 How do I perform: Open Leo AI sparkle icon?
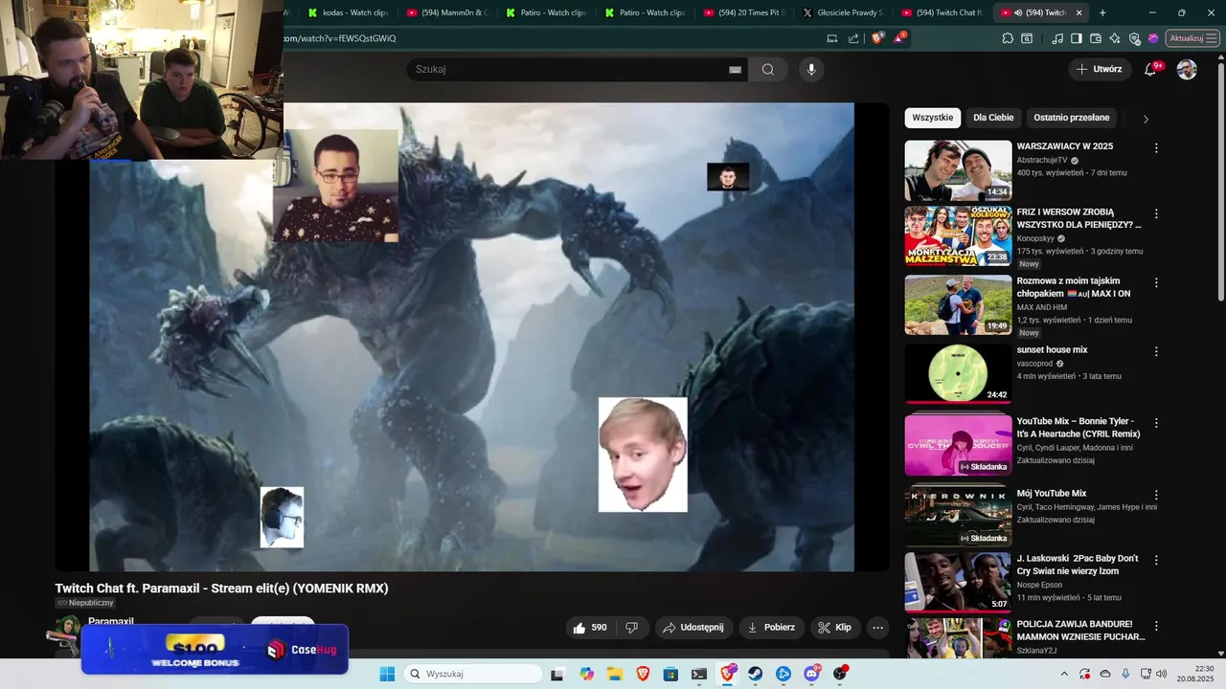(1115, 38)
